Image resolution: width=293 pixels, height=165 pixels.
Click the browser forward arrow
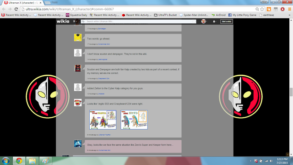[10, 9]
